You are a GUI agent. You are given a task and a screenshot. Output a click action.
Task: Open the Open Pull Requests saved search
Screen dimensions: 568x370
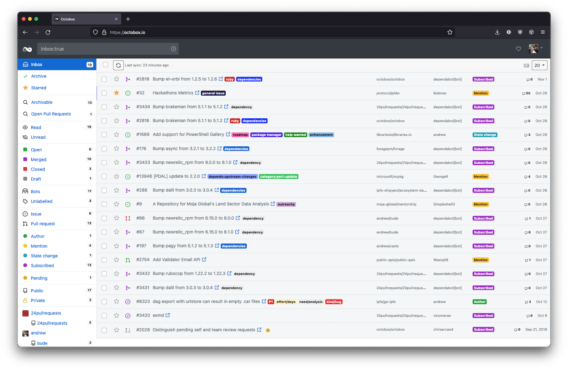[50, 114]
